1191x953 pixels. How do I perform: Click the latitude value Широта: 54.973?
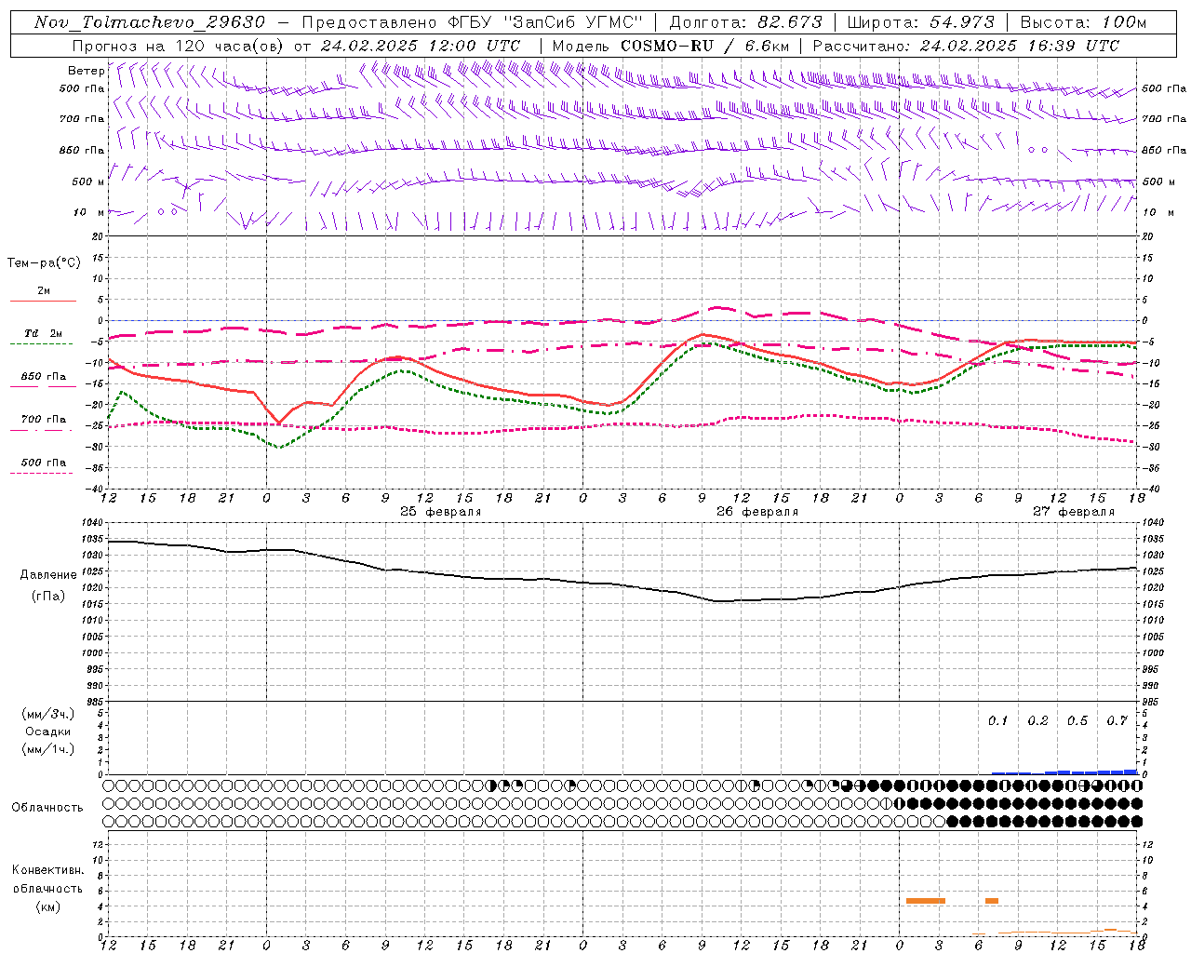(x=921, y=22)
